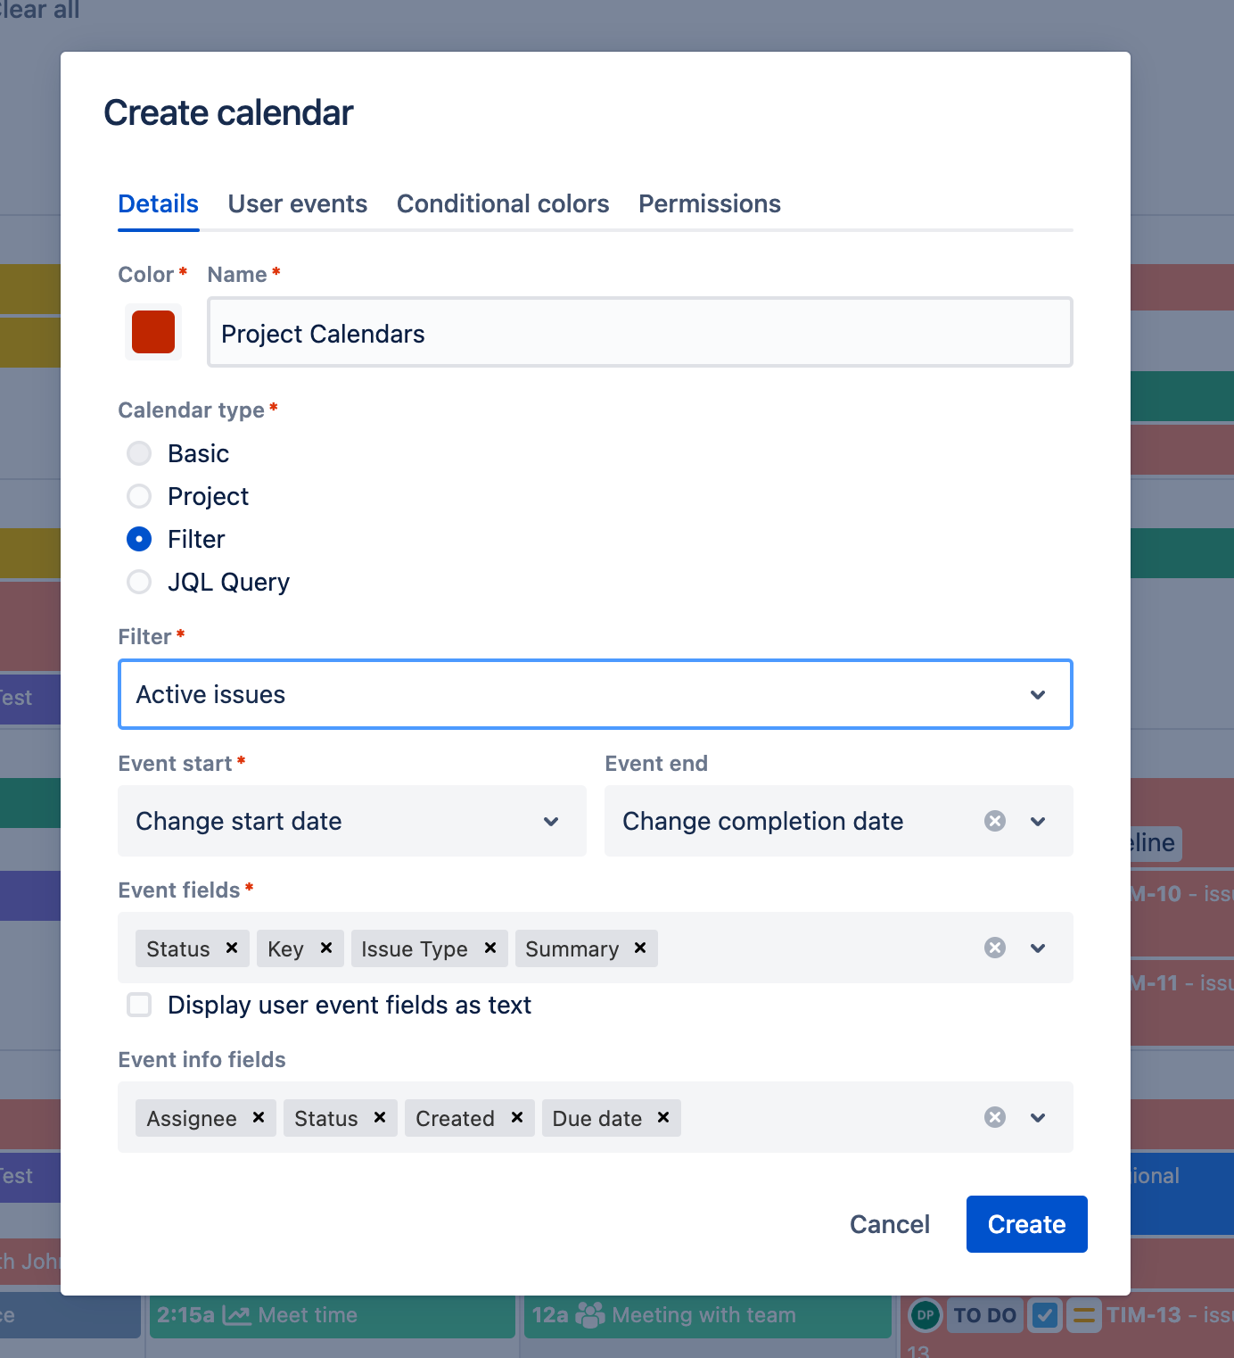Remove the Issue Type event field tag
Screen dimensions: 1234x1358
[x=490, y=948]
